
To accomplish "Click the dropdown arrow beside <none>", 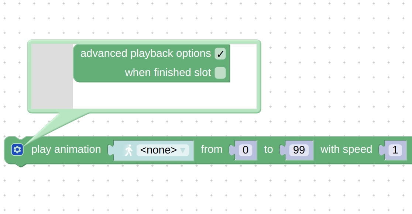I will (x=183, y=151).
